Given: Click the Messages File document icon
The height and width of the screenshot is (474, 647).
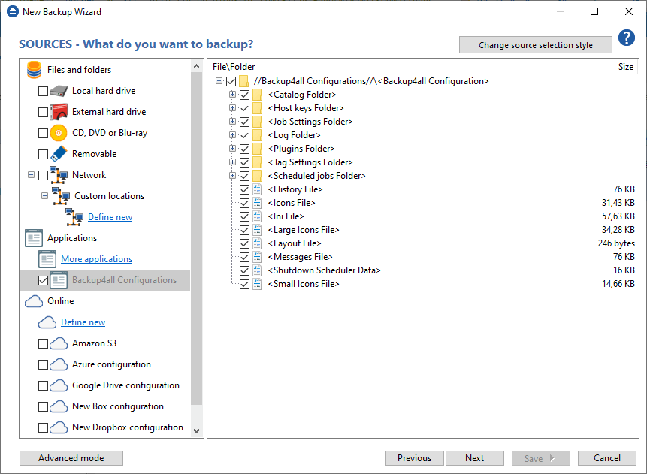Looking at the screenshot, I should point(257,257).
